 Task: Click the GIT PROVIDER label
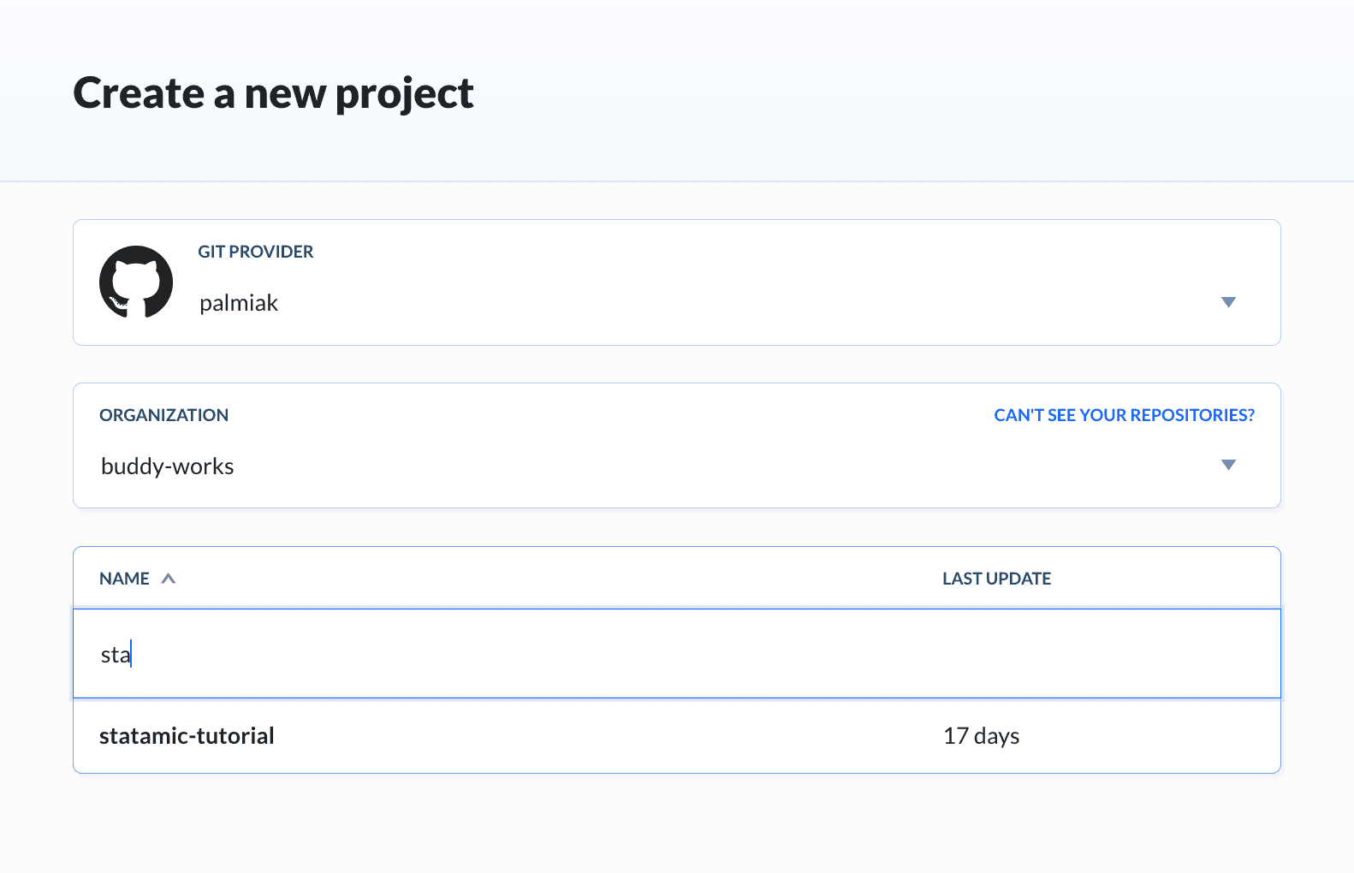[255, 252]
